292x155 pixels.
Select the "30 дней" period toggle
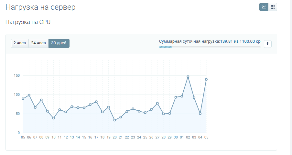click(x=59, y=43)
